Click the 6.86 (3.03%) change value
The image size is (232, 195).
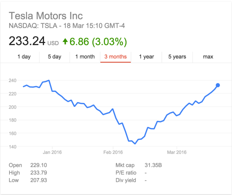(x=98, y=42)
